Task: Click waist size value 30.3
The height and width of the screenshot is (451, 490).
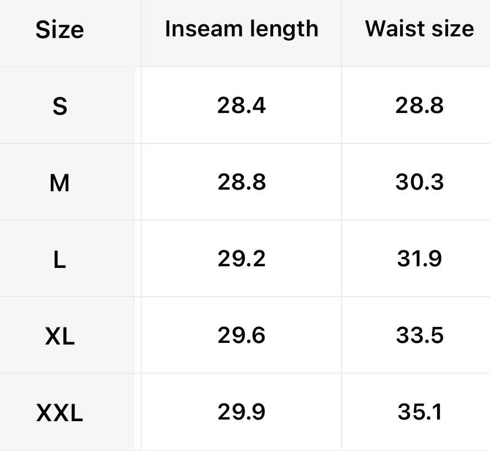Action: [x=419, y=182]
